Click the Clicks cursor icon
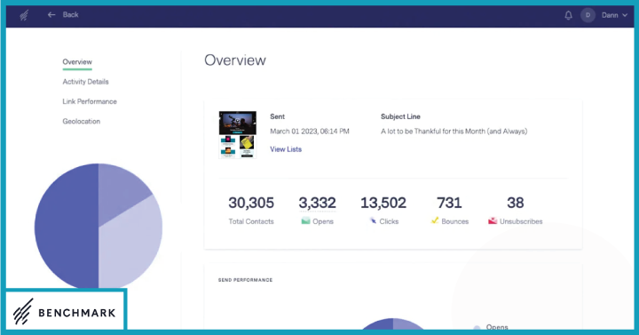This screenshot has width=639, height=335. coord(373,220)
